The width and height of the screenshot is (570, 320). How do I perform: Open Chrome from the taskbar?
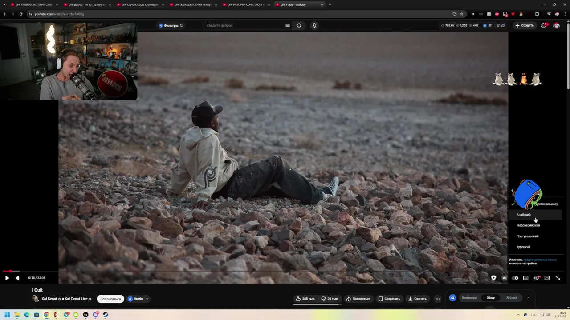pos(46,315)
